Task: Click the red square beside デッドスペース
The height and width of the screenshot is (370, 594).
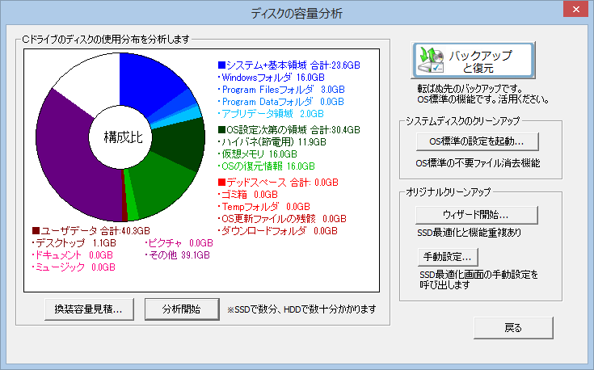Action: (x=222, y=181)
